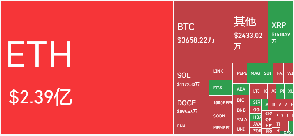Screen dimensions: 294x136
Task: Open the 其他 (others) tile
Action: coord(249,32)
